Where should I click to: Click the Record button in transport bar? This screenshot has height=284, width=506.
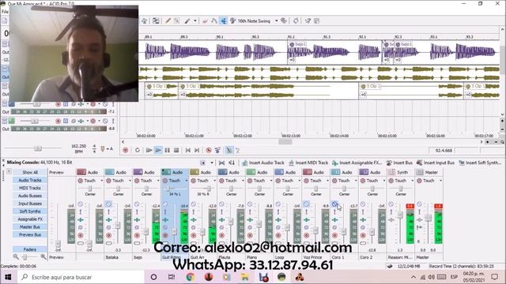(x=126, y=151)
